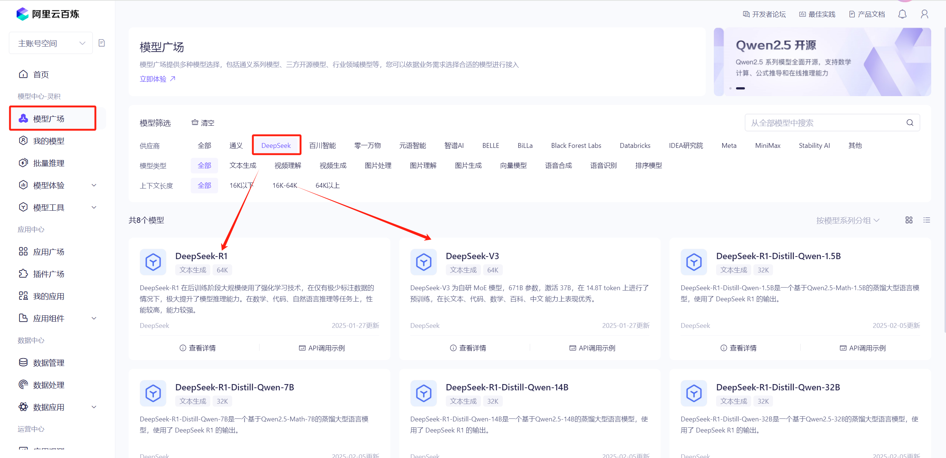The width and height of the screenshot is (946, 458).
Task: Open the user account profile icon
Action: [x=924, y=14]
